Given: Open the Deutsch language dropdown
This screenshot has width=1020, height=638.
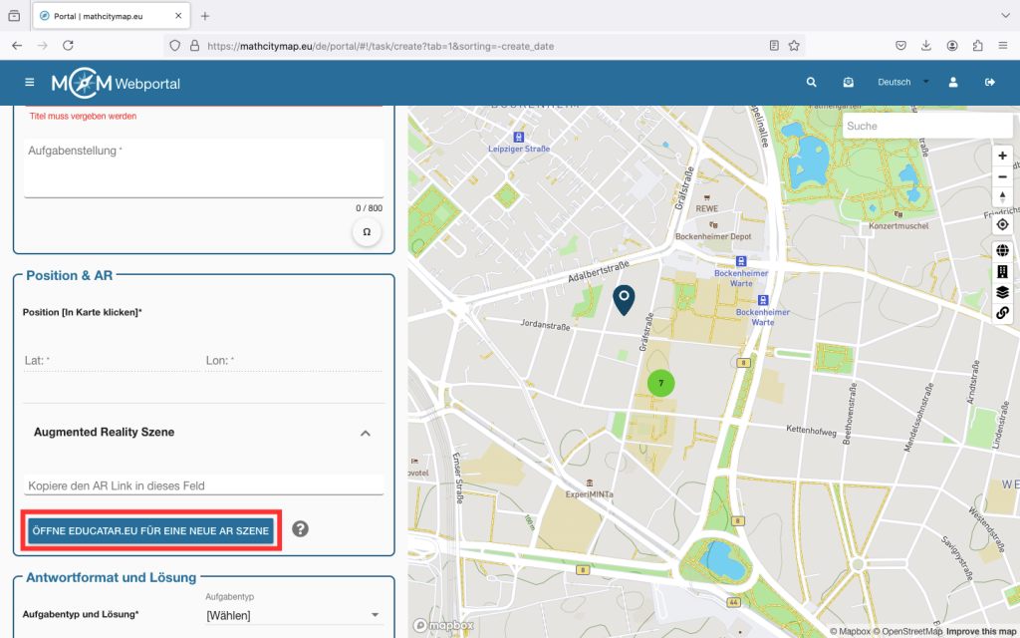Looking at the screenshot, I should point(902,83).
